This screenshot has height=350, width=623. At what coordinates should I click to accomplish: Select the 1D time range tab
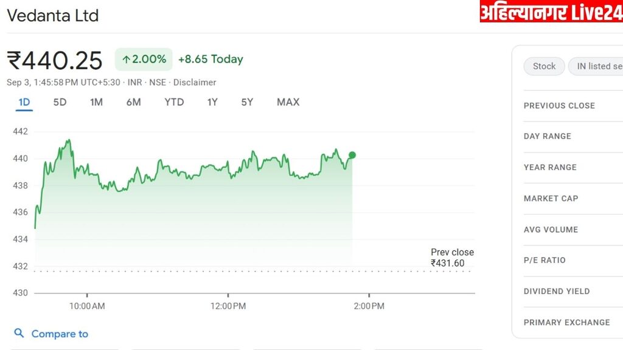(24, 102)
